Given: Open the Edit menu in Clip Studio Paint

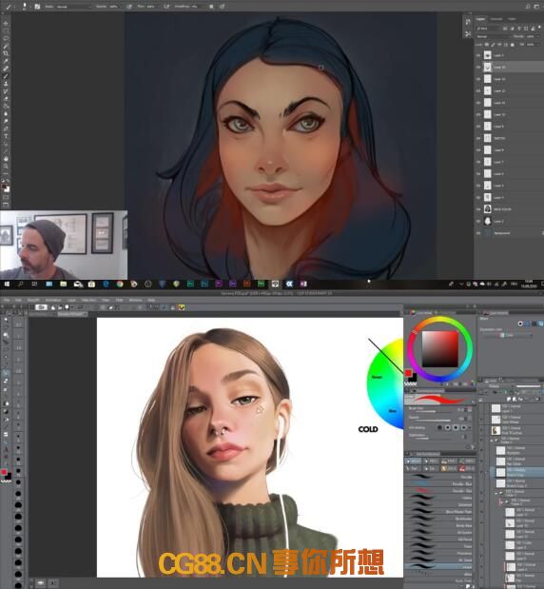Looking at the screenshot, I should (x=18, y=300).
